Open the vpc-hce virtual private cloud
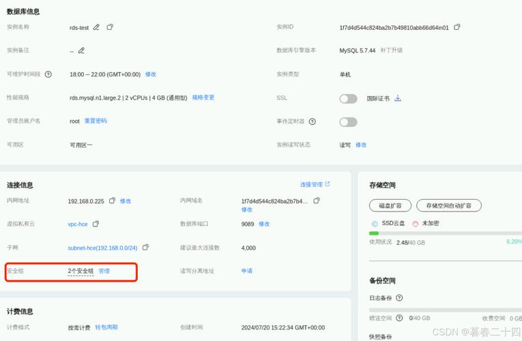Viewport: 522px width, 341px height. [78, 224]
